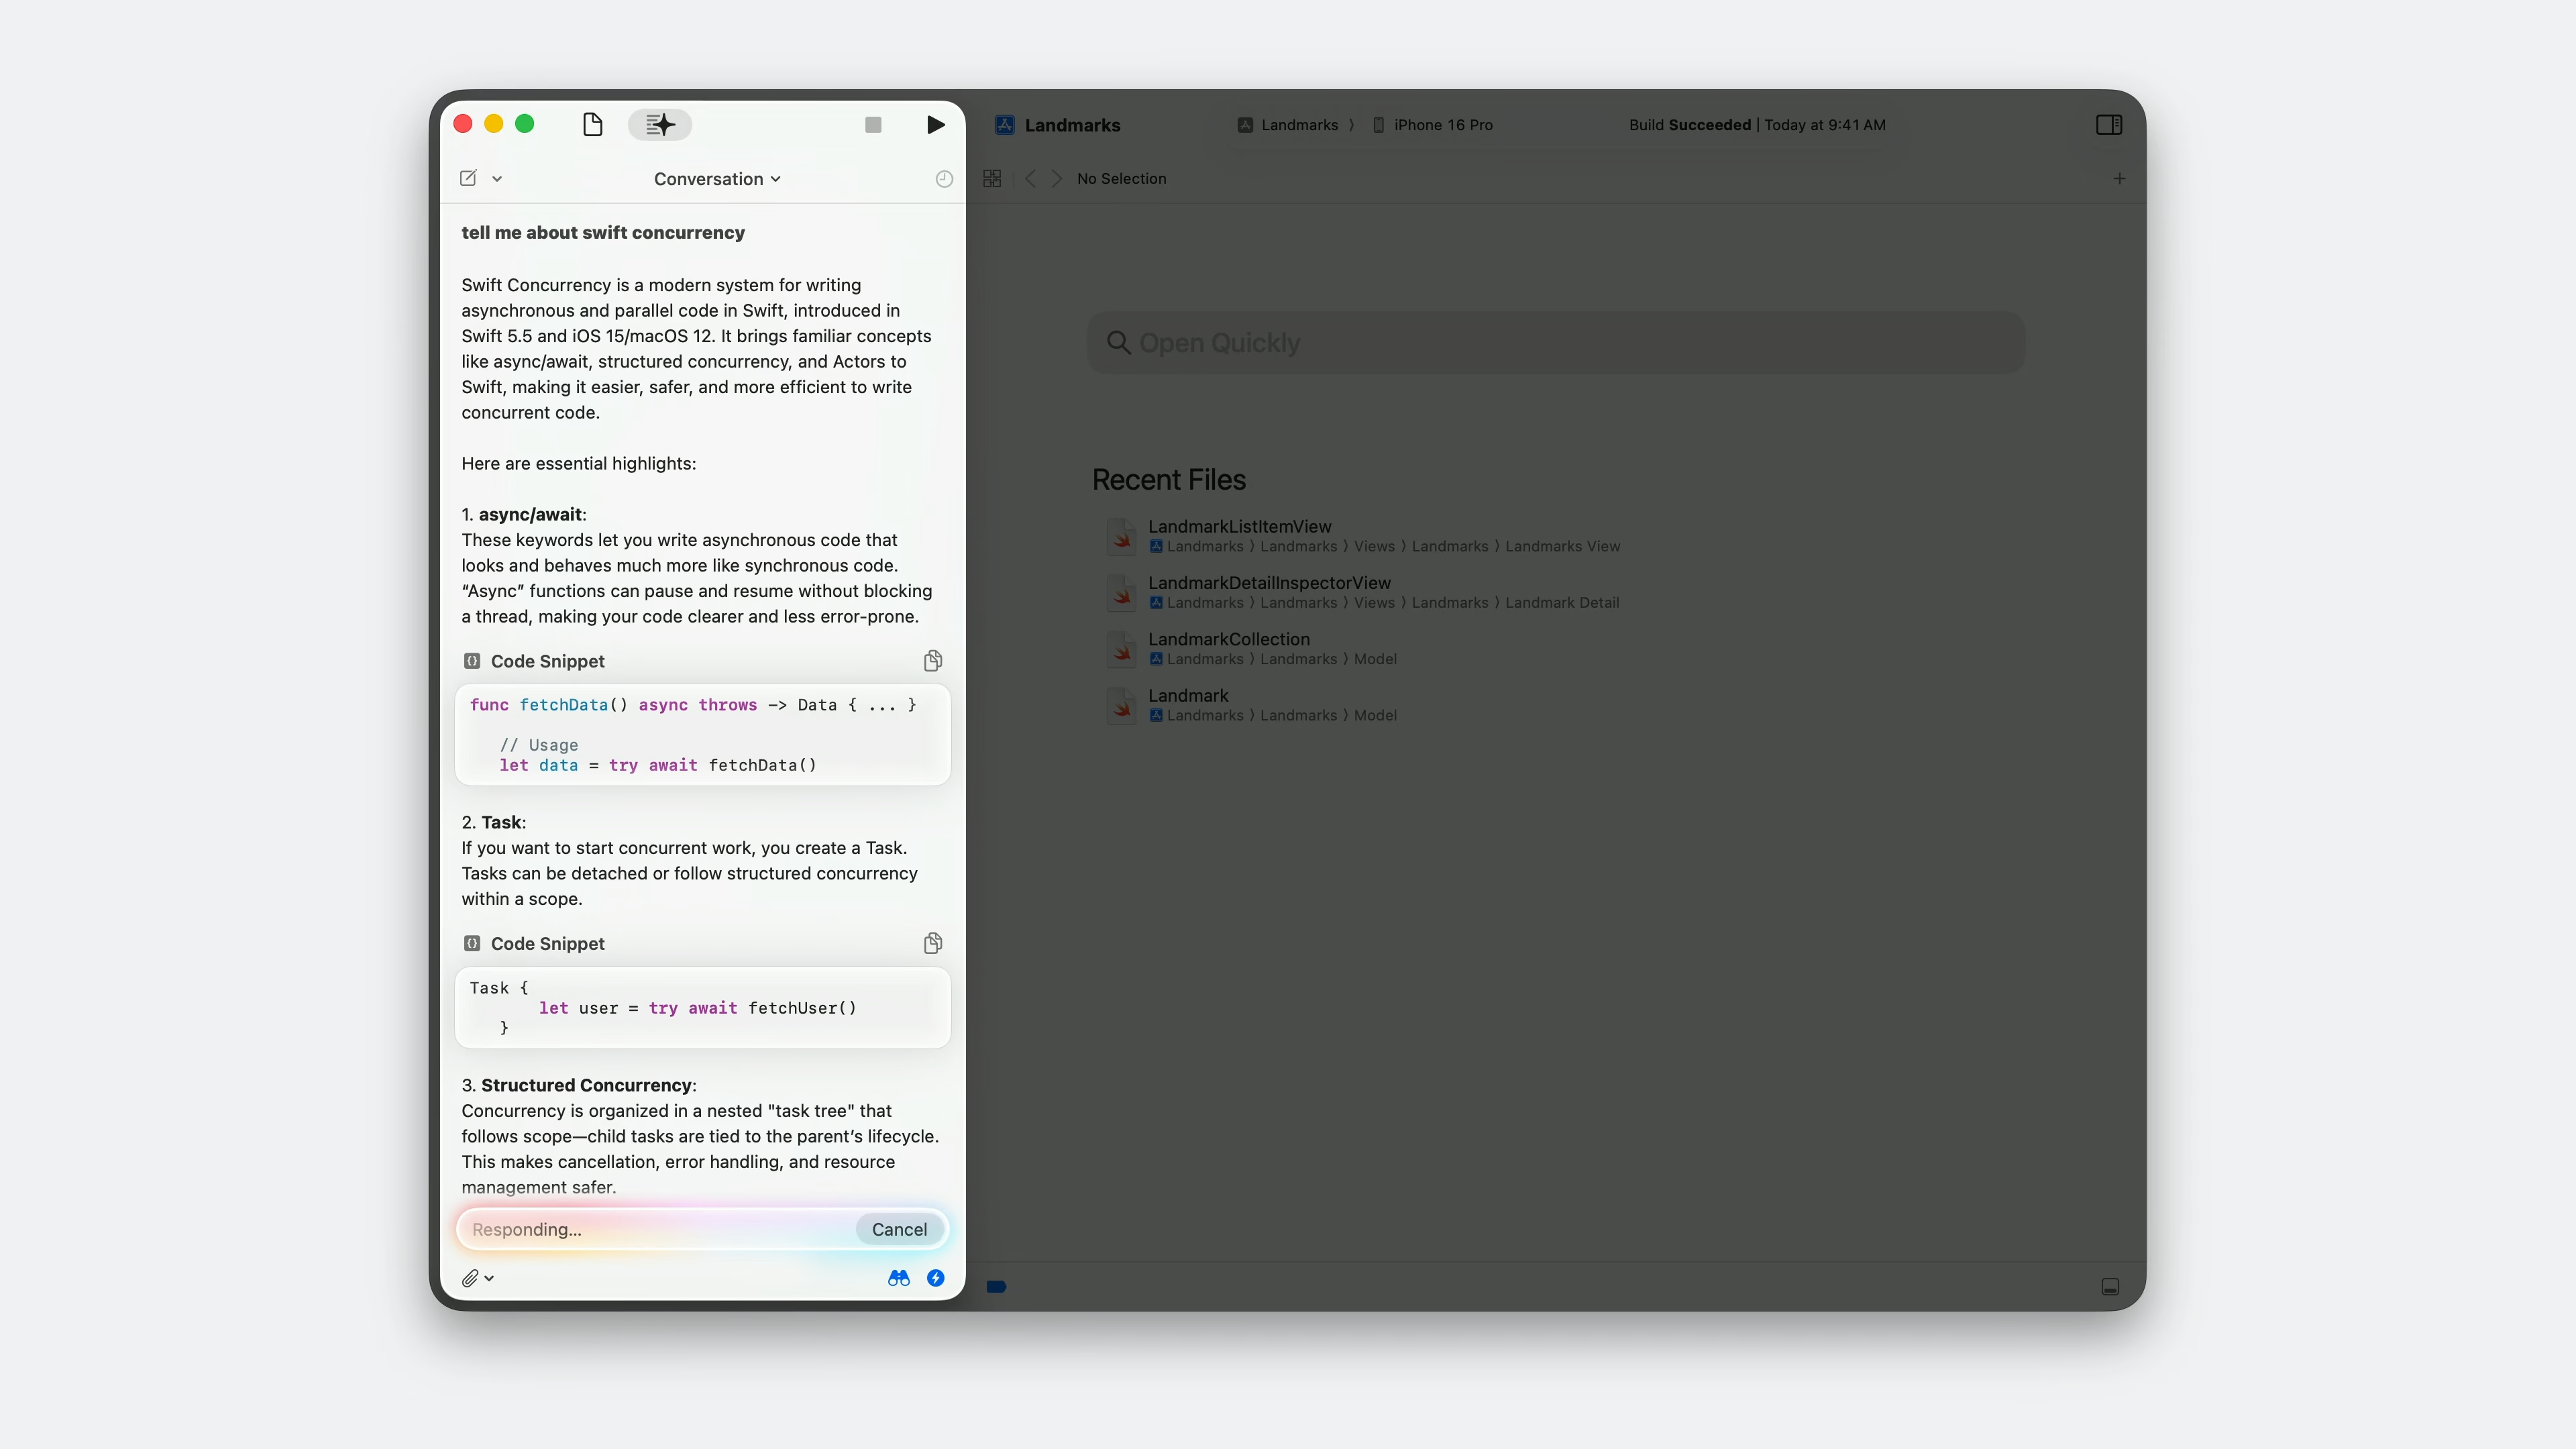Open the project navigator file icon
Viewport: 2576px width, 1449px height.
[x=592, y=124]
